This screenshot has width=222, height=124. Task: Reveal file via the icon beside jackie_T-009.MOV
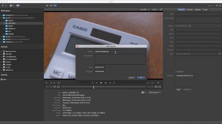[78, 93]
